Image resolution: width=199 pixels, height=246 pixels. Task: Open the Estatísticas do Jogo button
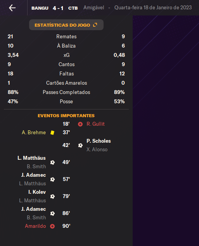(66, 25)
